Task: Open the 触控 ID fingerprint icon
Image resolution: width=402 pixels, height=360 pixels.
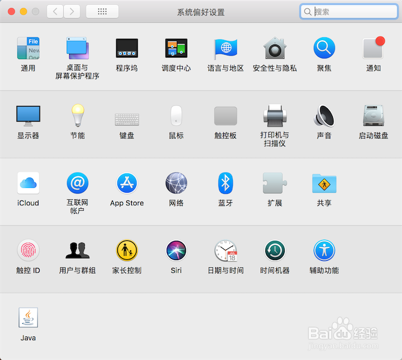Action: tap(28, 250)
